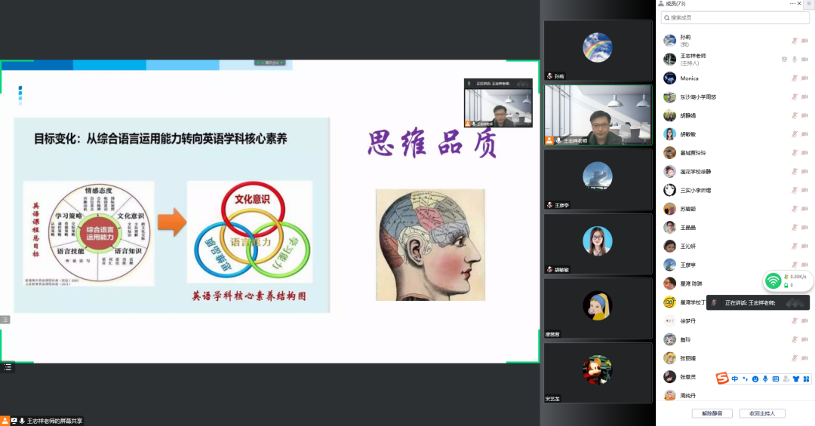The height and width of the screenshot is (426, 815).
Task: Select the pearl-earring avatar video tile
Action: [598, 308]
